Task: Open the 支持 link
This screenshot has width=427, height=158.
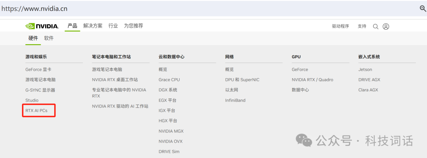Action: coord(362,26)
